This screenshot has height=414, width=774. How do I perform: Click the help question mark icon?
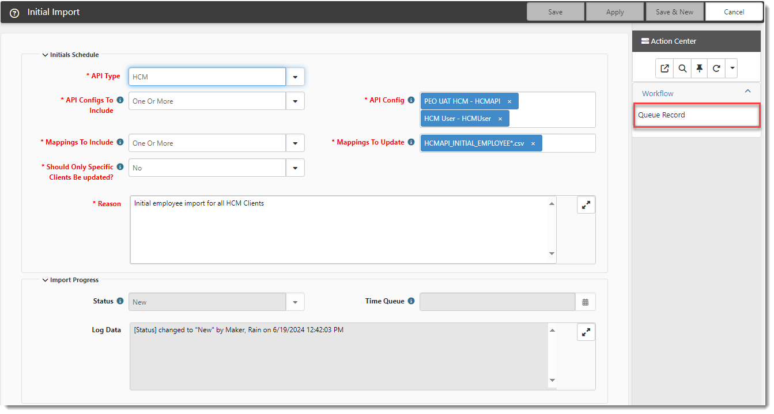14,13
